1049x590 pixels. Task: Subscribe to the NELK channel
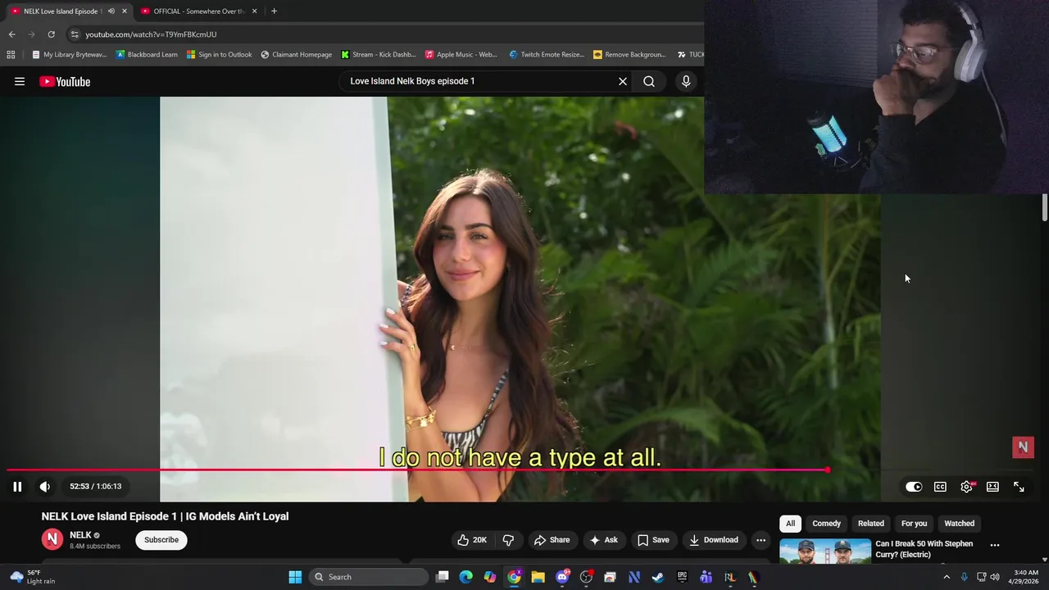(x=161, y=540)
